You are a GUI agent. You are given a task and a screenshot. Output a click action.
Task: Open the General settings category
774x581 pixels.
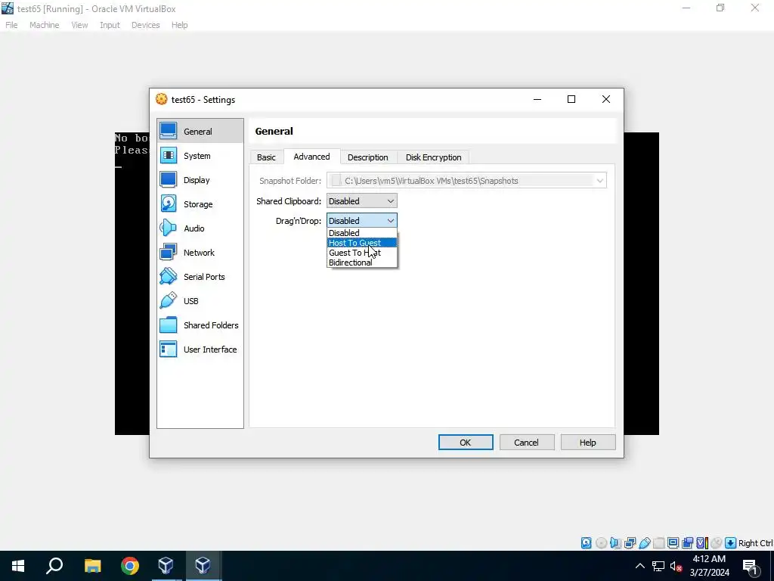pyautogui.click(x=200, y=132)
